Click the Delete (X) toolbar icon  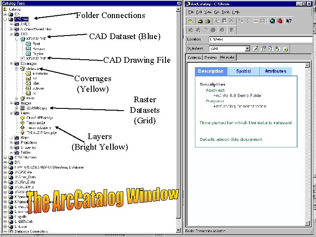coord(231,21)
